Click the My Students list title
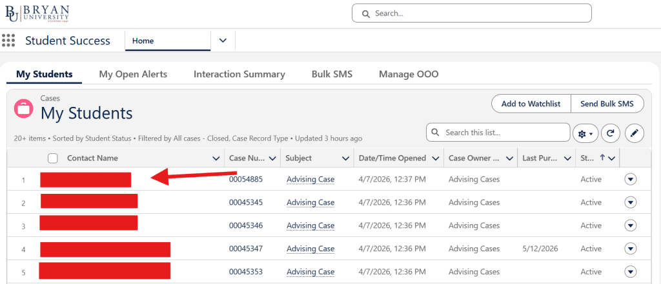 tap(86, 113)
